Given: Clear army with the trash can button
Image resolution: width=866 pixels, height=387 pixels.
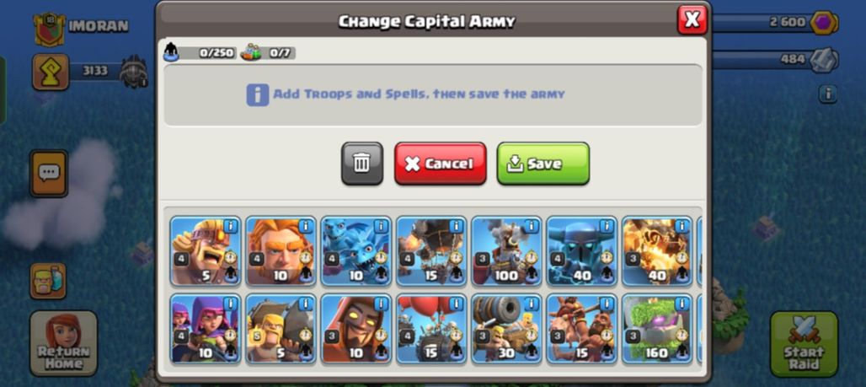Looking at the screenshot, I should (361, 164).
